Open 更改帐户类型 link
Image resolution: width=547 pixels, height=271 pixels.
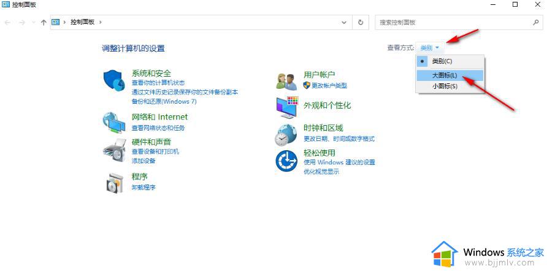329,85
